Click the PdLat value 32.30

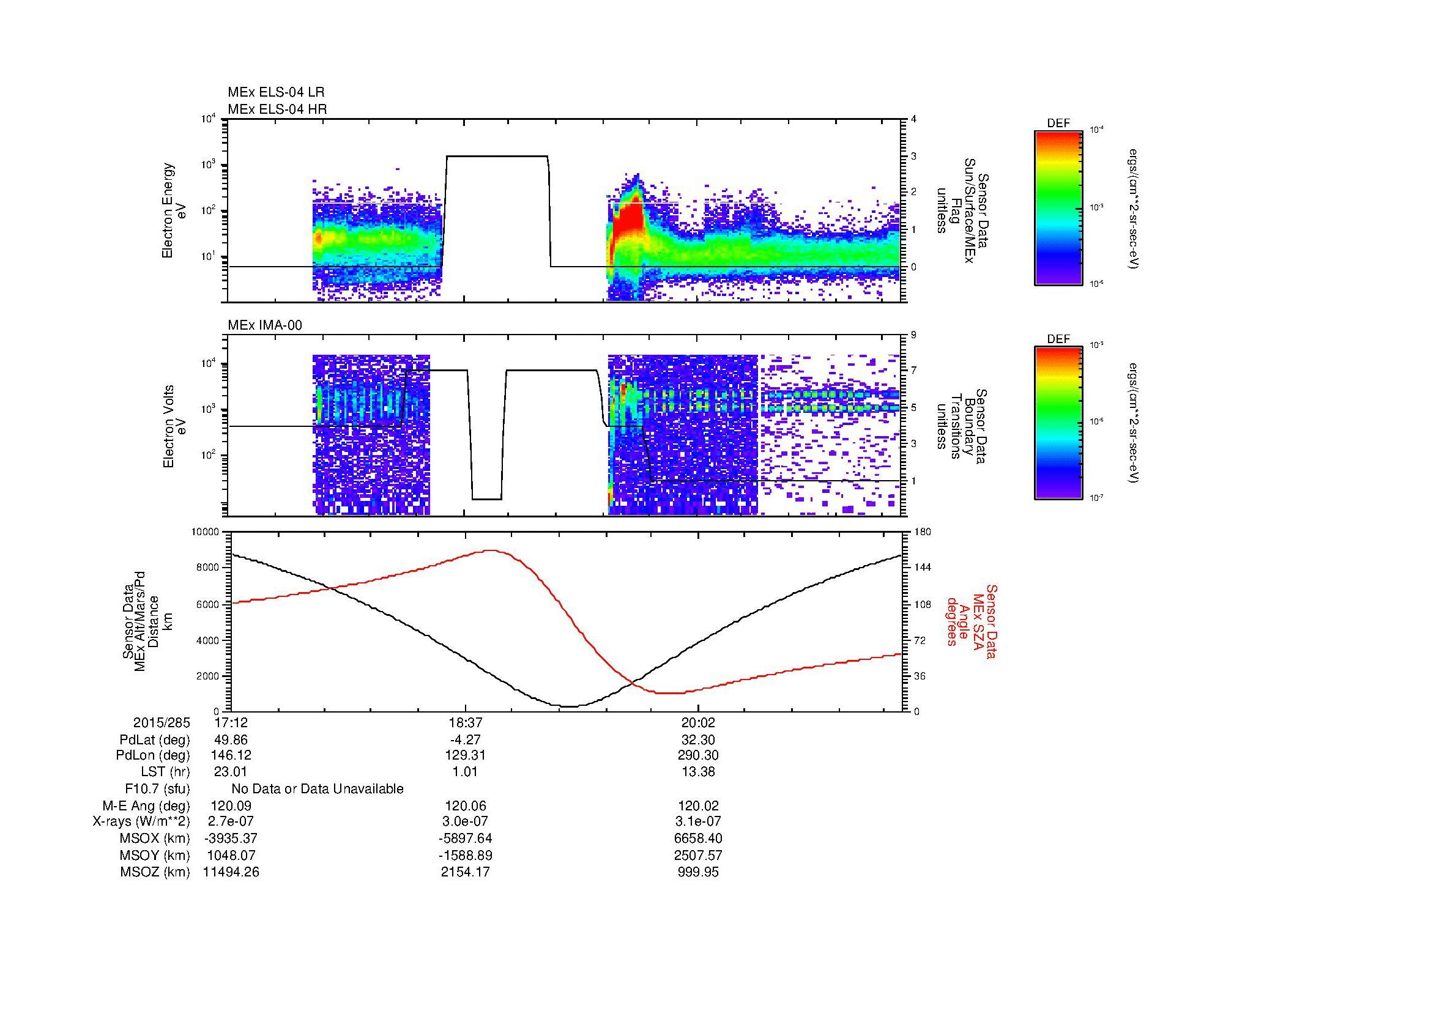coord(699,740)
